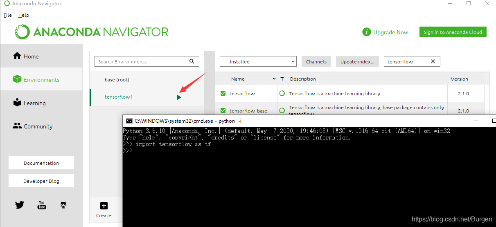Minimize the cmd.exe python window

coord(476,121)
